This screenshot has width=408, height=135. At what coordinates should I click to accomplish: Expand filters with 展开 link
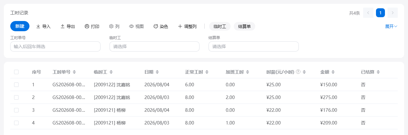[x=391, y=26]
